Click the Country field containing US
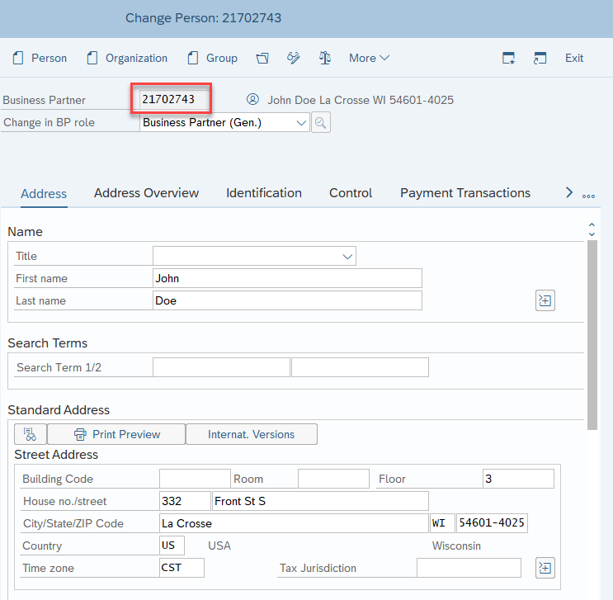This screenshot has height=600, width=613. (x=172, y=546)
